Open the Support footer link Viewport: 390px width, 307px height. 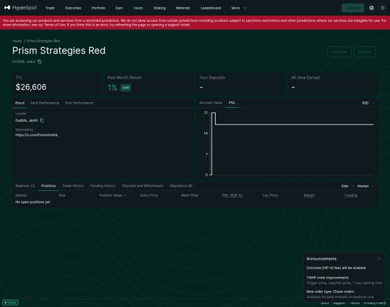click(340, 303)
